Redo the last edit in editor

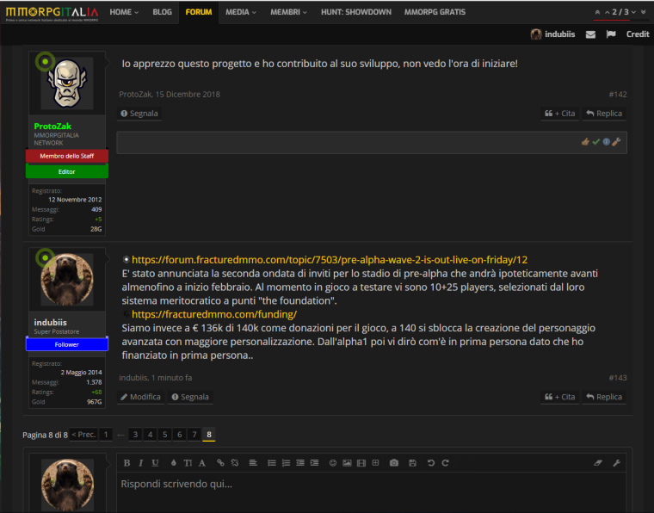(x=446, y=463)
